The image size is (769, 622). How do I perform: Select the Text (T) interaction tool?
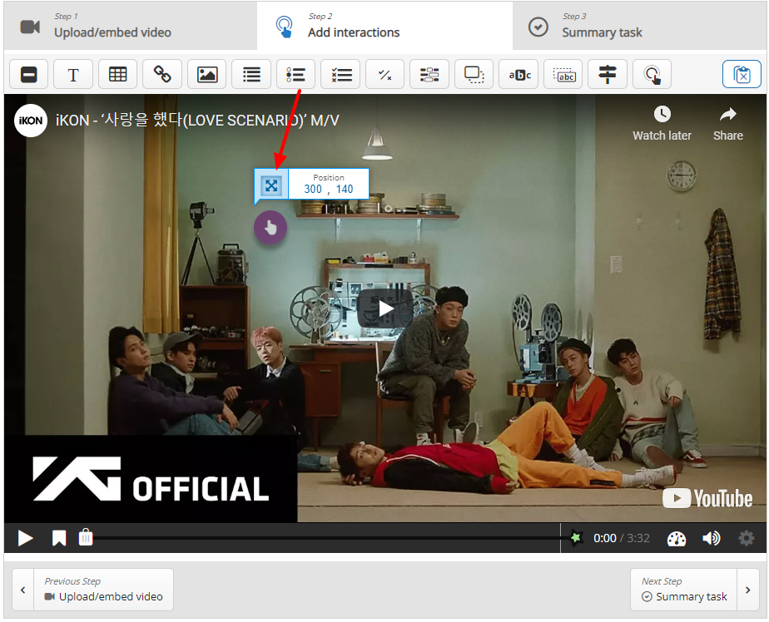(x=73, y=75)
